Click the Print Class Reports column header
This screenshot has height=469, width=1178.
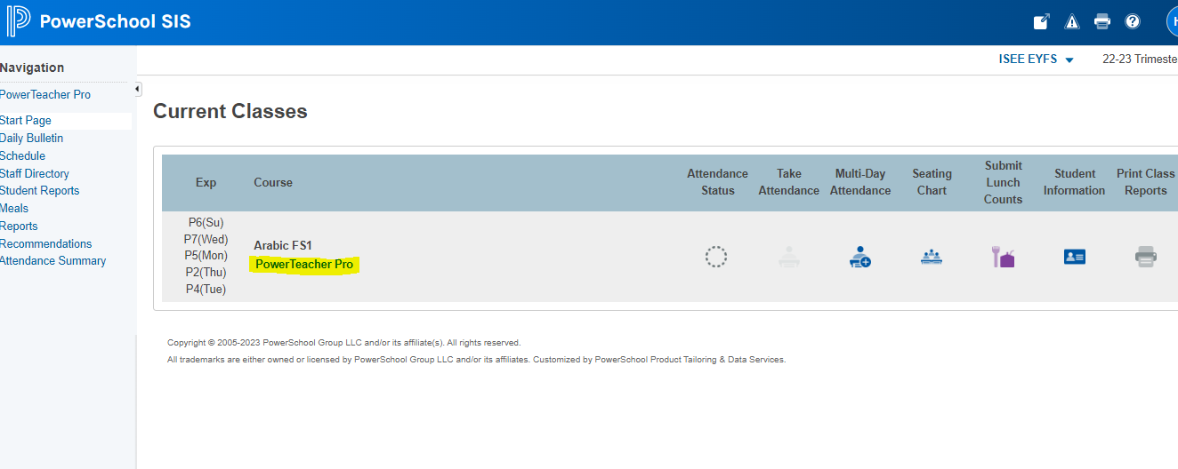[1146, 182]
